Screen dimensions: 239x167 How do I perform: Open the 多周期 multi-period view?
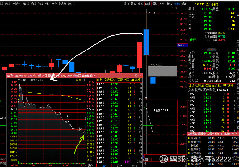pyautogui.click(x=62, y=4)
